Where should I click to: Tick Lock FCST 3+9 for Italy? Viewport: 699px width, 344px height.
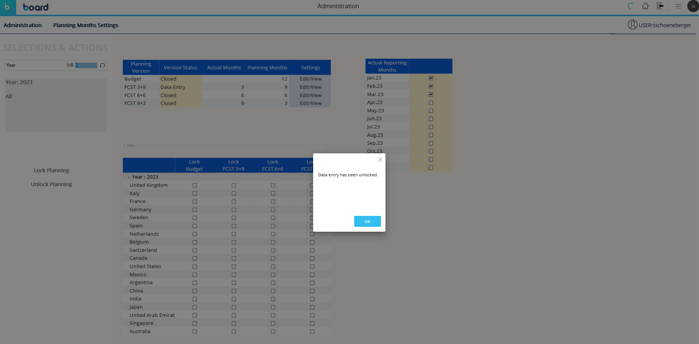point(234,194)
